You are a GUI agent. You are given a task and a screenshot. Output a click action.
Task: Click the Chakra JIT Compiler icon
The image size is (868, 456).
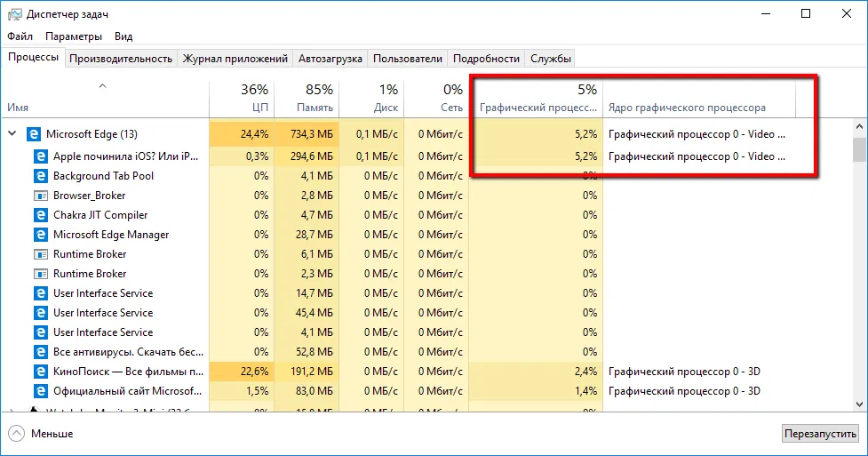[x=41, y=215]
